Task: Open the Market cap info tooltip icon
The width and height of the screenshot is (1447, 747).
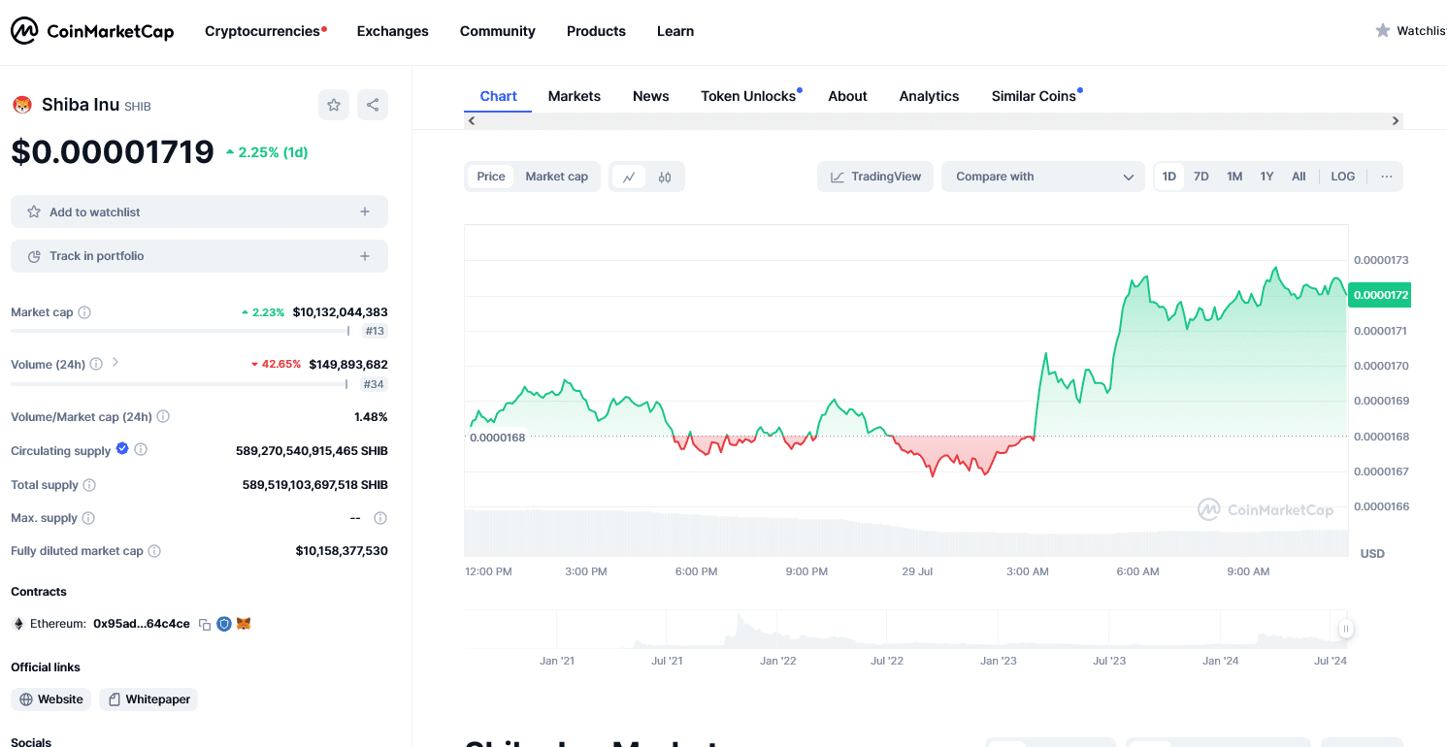Action: pyautogui.click(x=84, y=312)
